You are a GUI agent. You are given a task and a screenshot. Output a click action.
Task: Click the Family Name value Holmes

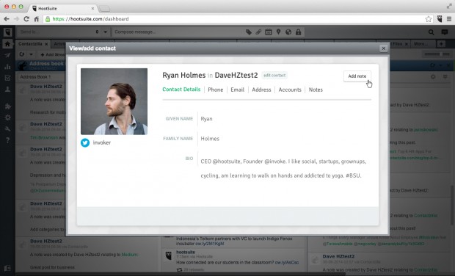pyautogui.click(x=210, y=139)
